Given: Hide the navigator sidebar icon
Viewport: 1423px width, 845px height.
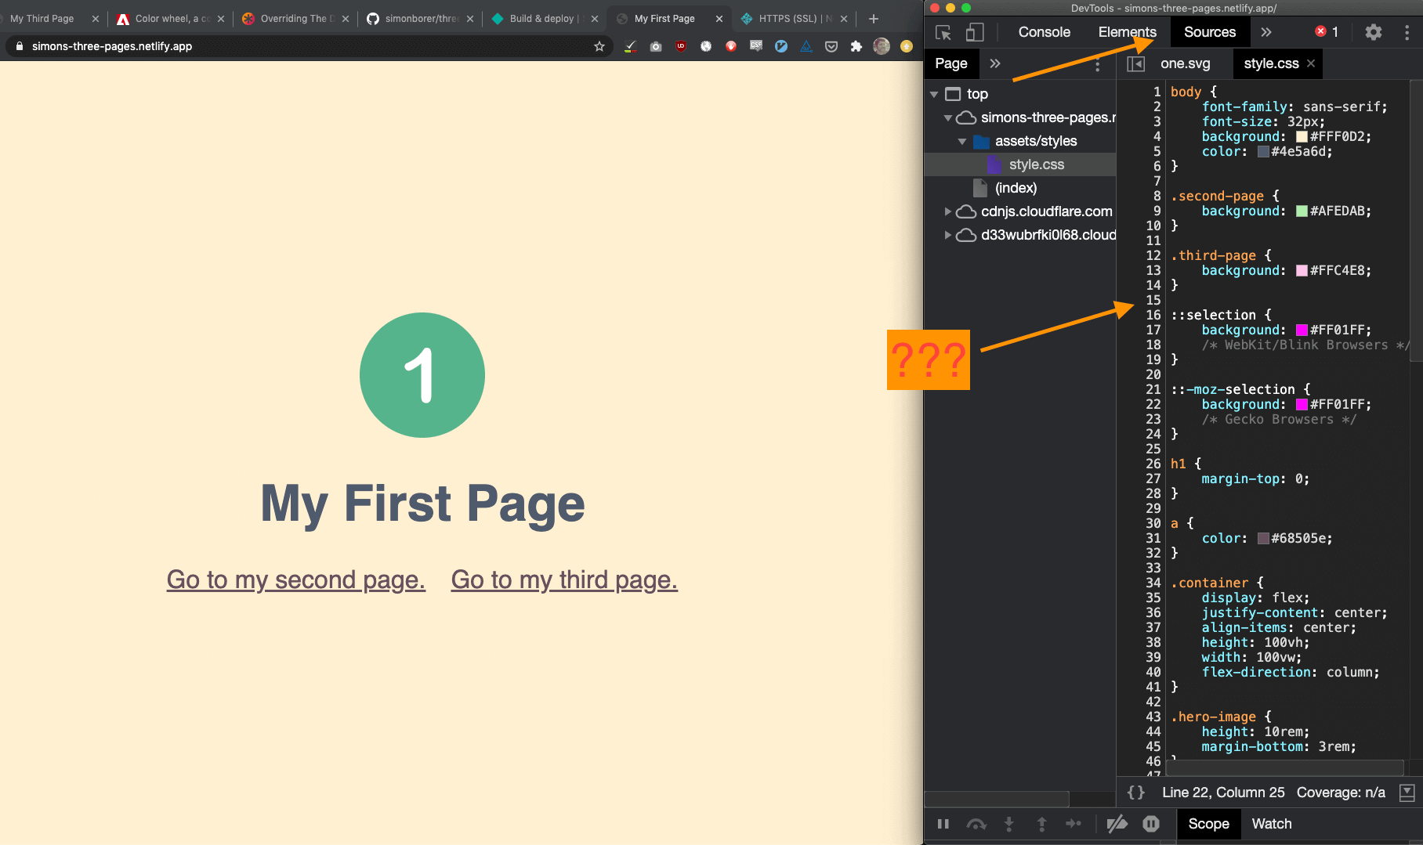Looking at the screenshot, I should 1135,63.
